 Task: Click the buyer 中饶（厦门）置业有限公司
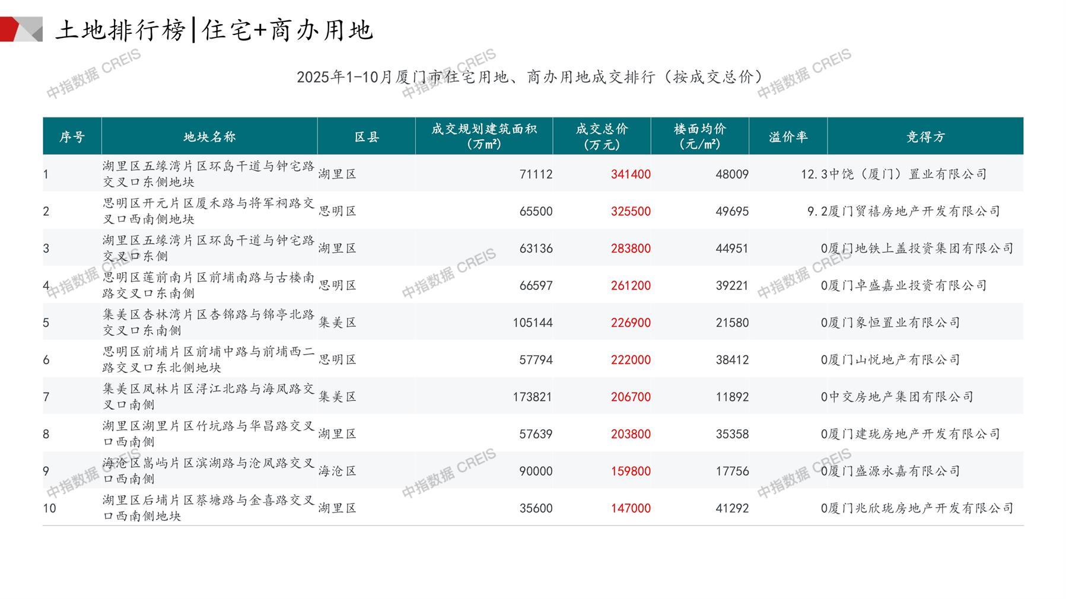tap(908, 174)
